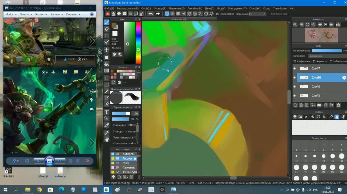Delete selected layer with trash icon
Image resolution: width=347 pixels, height=194 pixels.
(x=338, y=105)
